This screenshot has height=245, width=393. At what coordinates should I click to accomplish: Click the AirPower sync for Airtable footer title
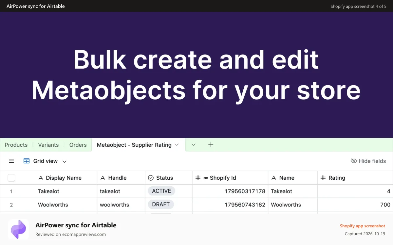point(76,225)
